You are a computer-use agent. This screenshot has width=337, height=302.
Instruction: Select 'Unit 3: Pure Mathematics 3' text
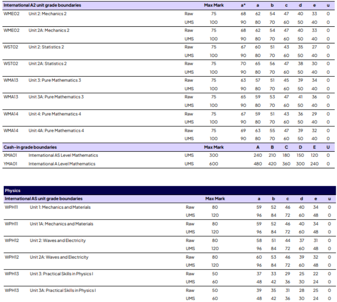[54, 80]
